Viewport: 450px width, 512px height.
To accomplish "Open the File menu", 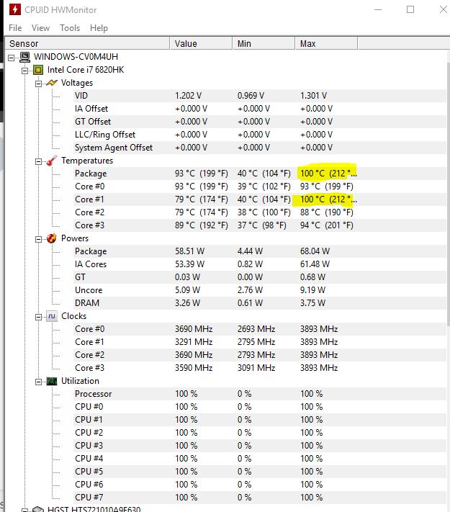I will (15, 28).
